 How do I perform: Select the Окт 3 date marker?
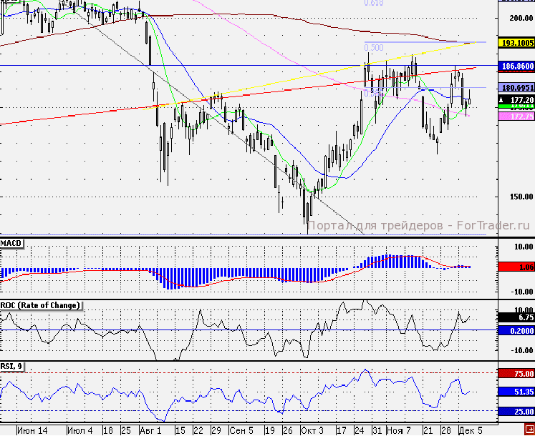[x=312, y=431]
